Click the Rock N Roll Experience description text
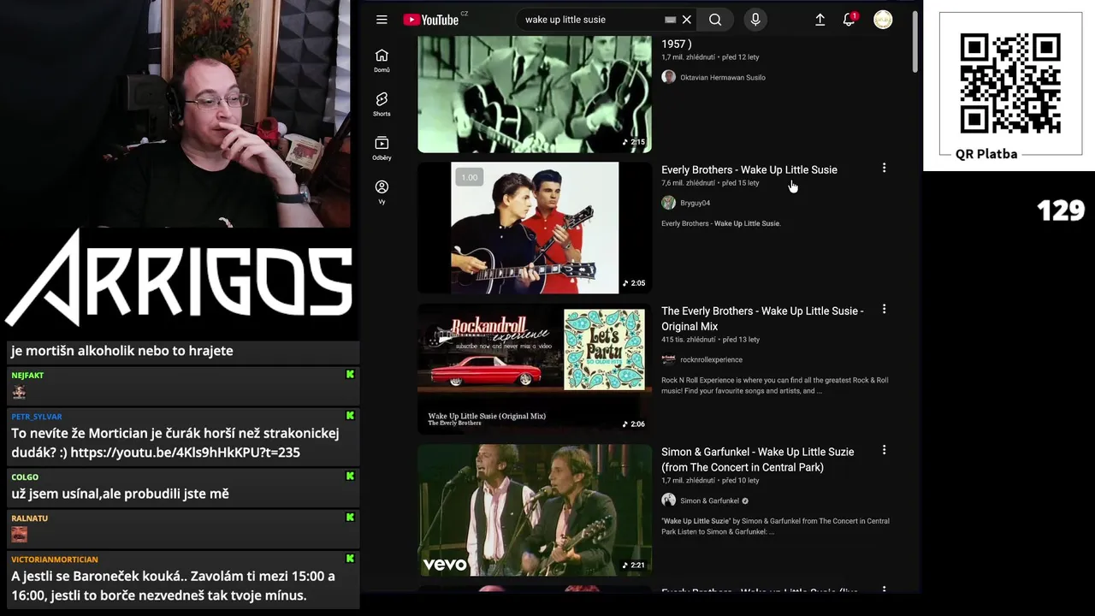The width and height of the screenshot is (1095, 616). click(775, 386)
